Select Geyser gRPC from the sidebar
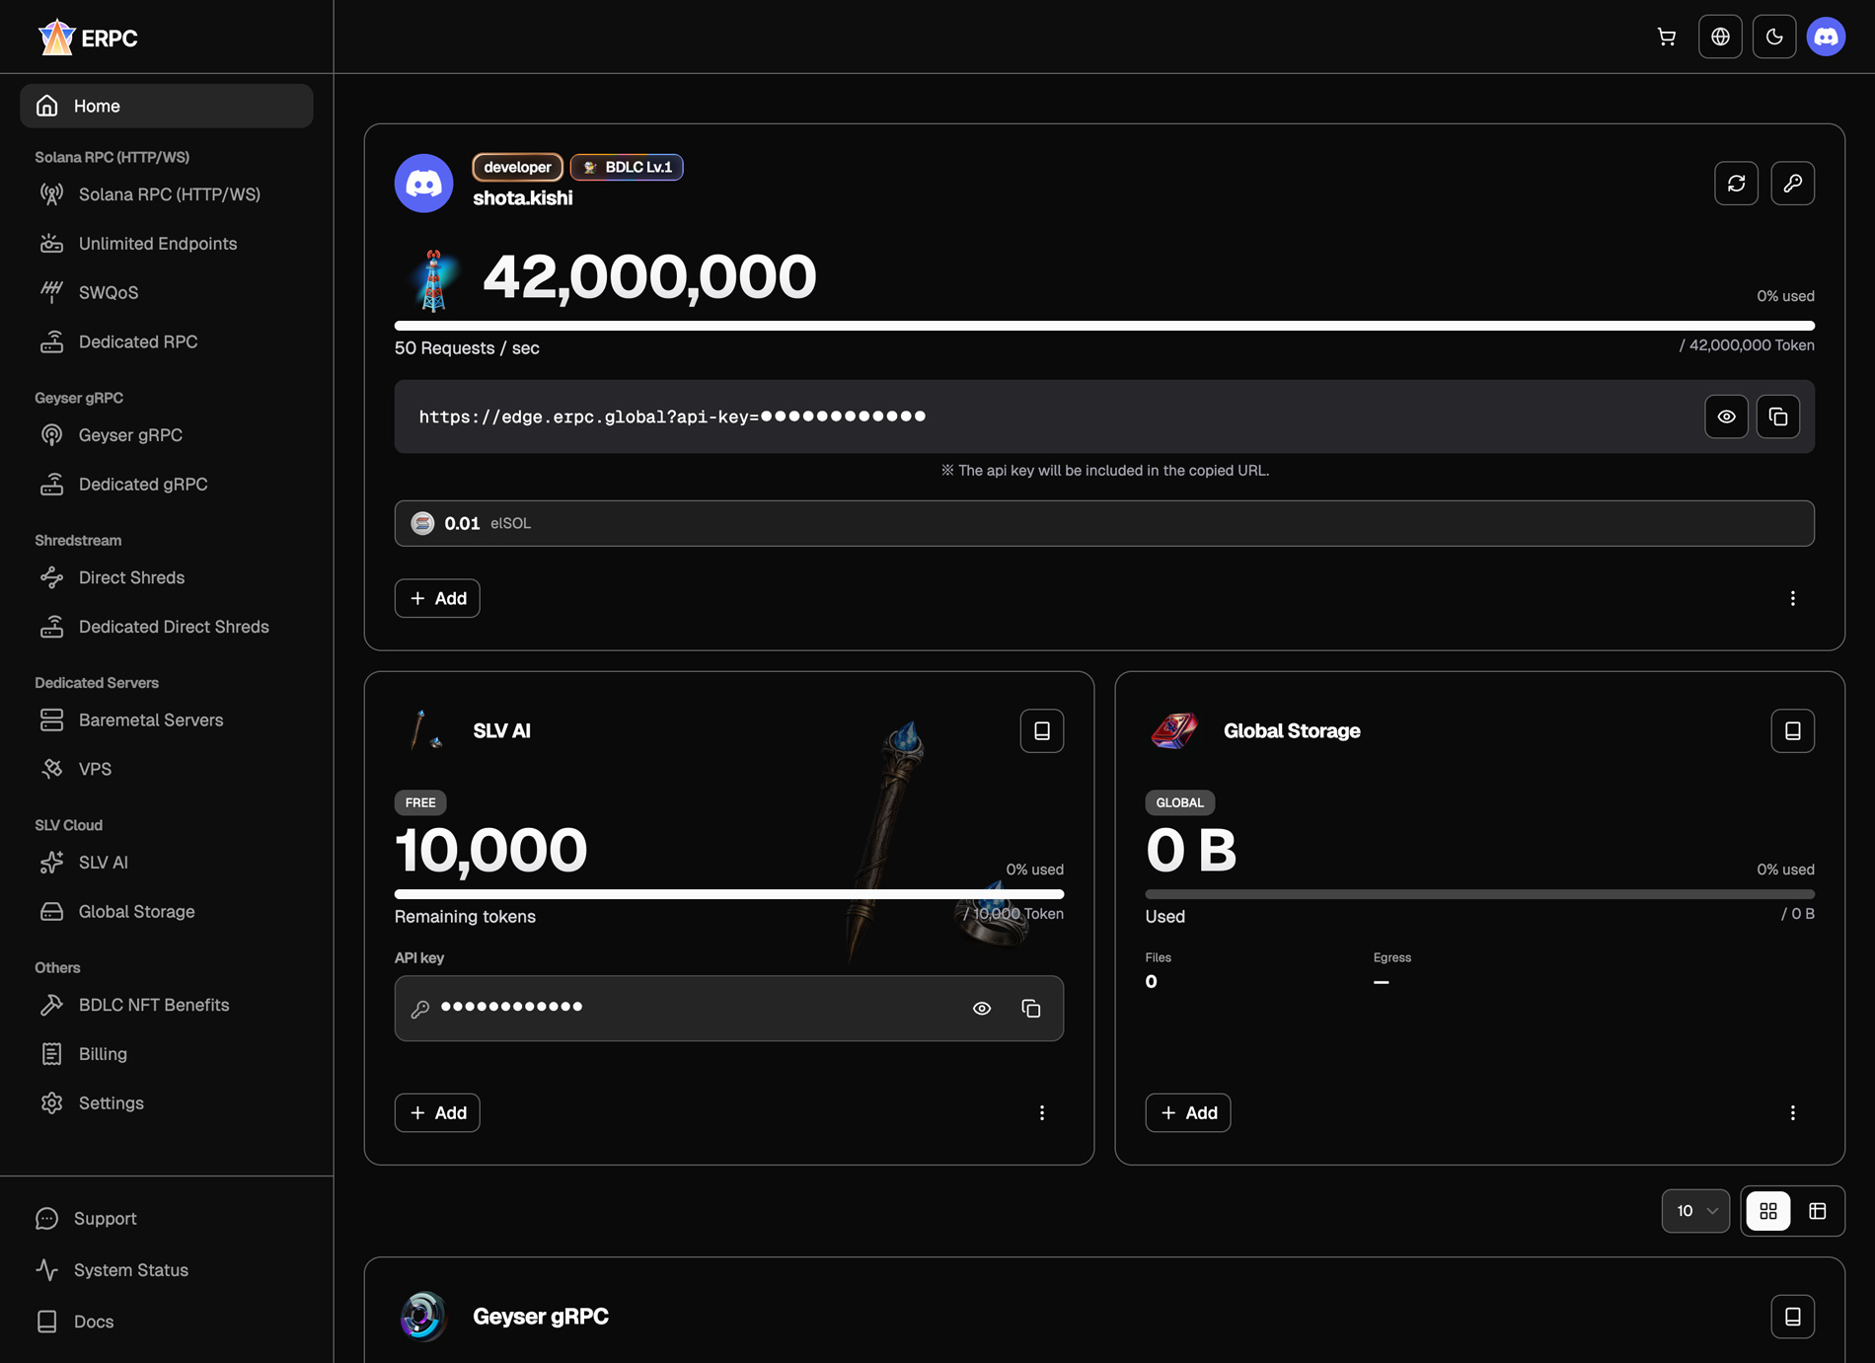This screenshot has height=1363, width=1875. [130, 434]
